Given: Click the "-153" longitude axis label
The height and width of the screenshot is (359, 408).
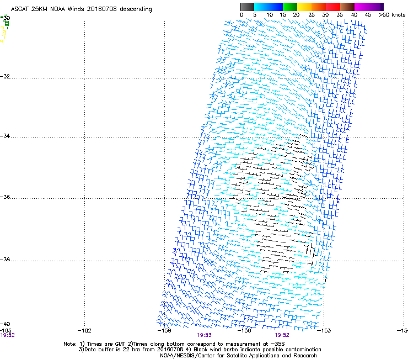Looking at the screenshot, I should [324, 331].
